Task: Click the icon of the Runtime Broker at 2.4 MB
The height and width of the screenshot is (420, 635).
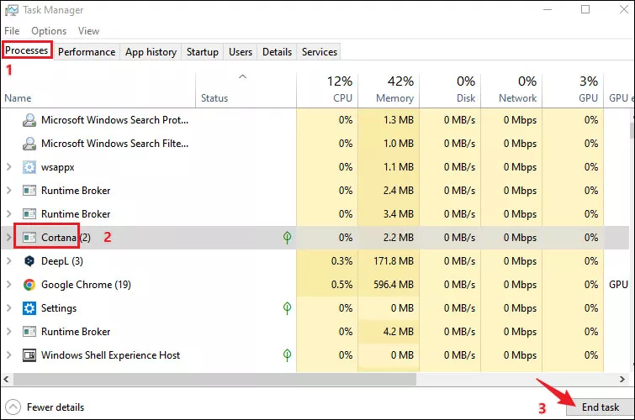Action: [x=29, y=191]
